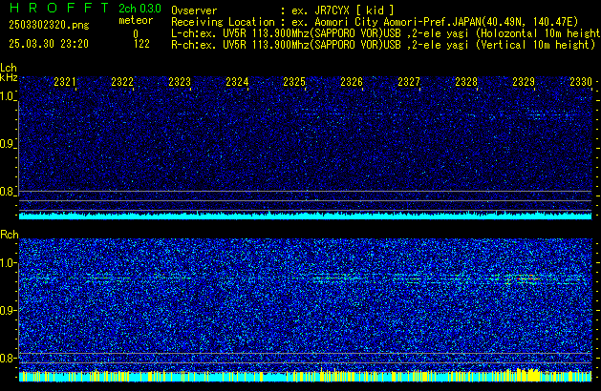Select the 2329 time marker

[524, 82]
